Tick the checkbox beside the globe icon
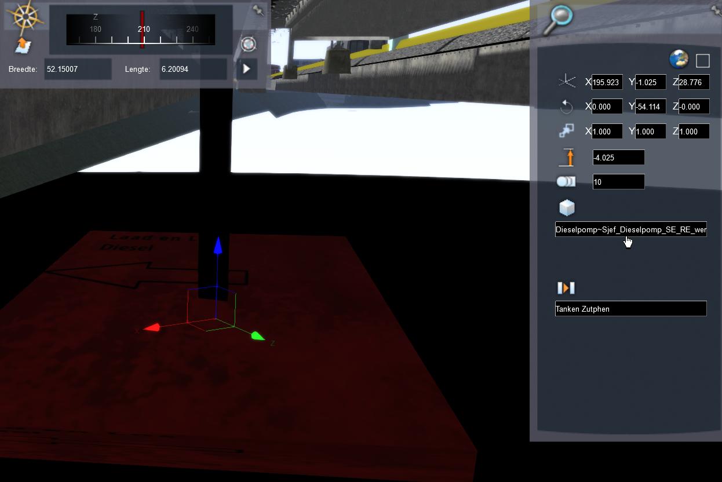The height and width of the screenshot is (482, 722). (x=702, y=60)
